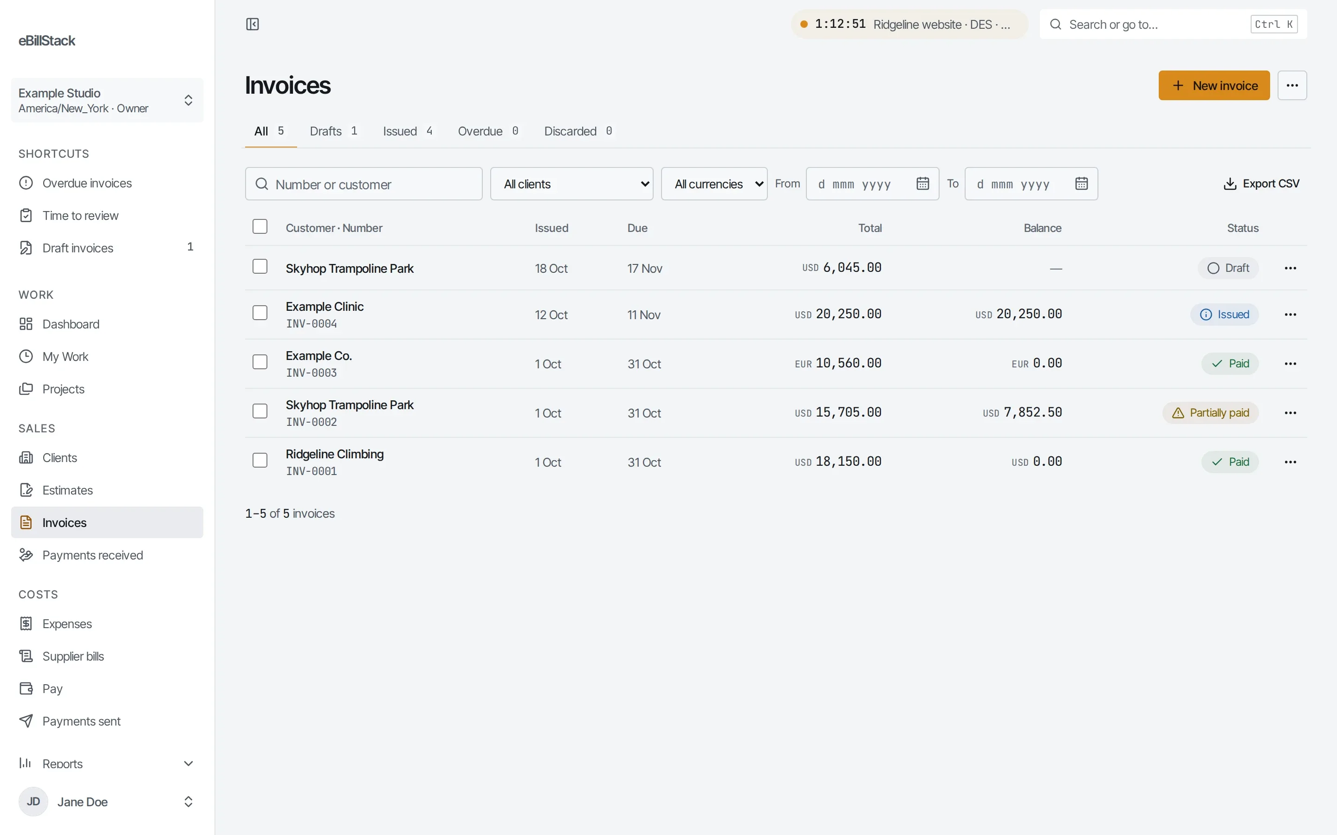The width and height of the screenshot is (1337, 835).
Task: Focus the Number or customer search field
Action: coord(363,184)
